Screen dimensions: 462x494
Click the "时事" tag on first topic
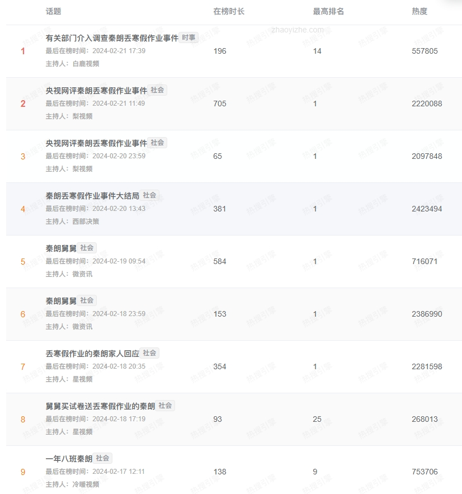189,37
